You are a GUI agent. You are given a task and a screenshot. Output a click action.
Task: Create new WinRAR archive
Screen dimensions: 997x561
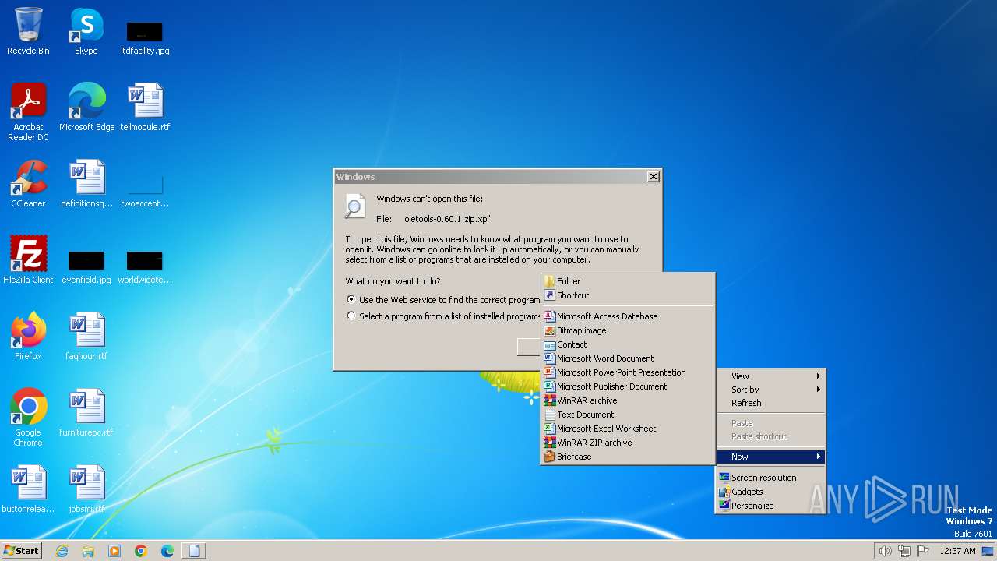tap(628, 400)
